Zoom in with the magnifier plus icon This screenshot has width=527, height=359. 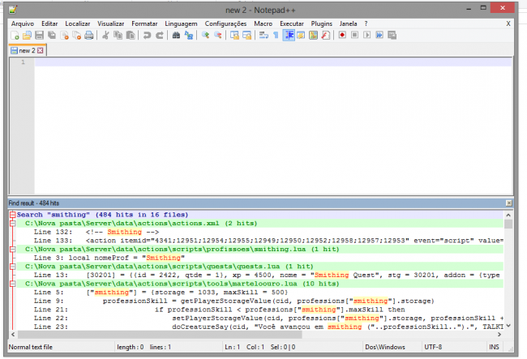click(205, 36)
